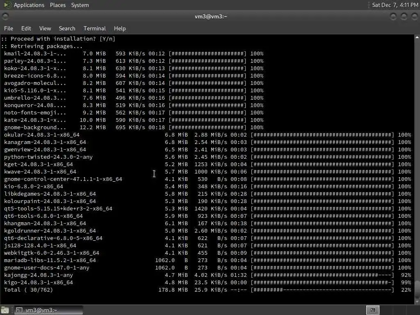The height and width of the screenshot is (315, 420).
Task: Open the View menu in terminal
Action: tap(45, 28)
